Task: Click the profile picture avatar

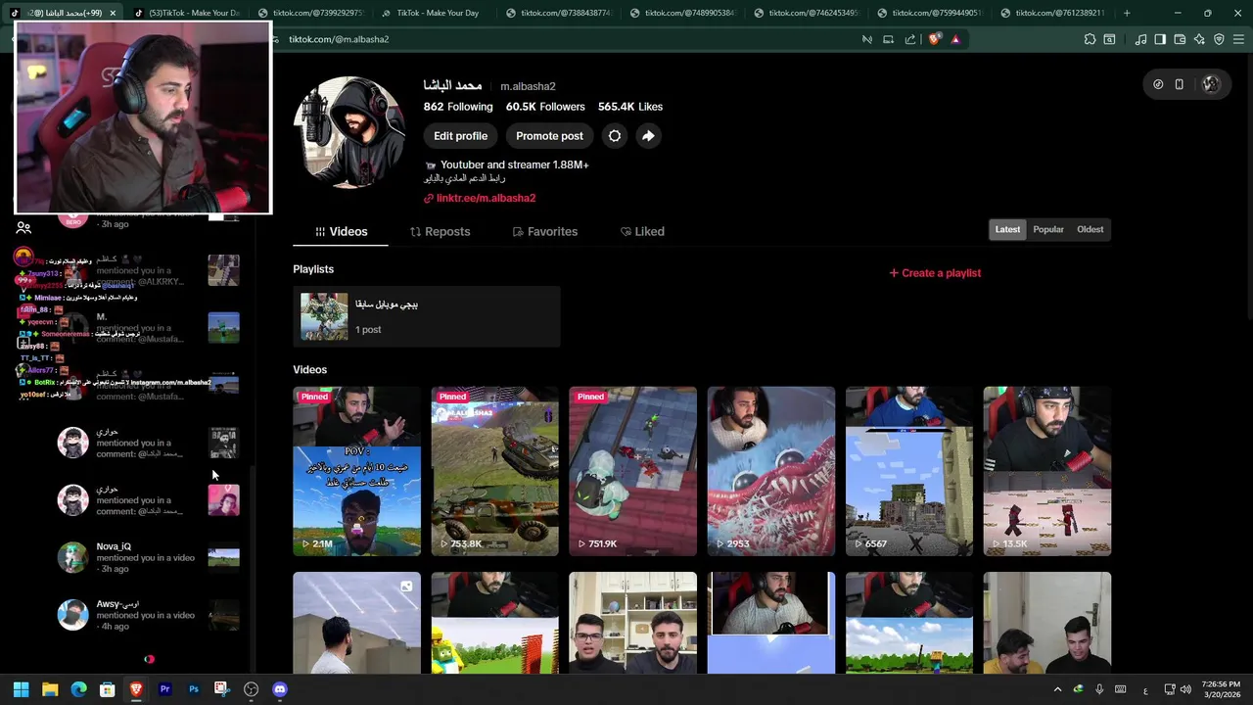Action: point(348,132)
